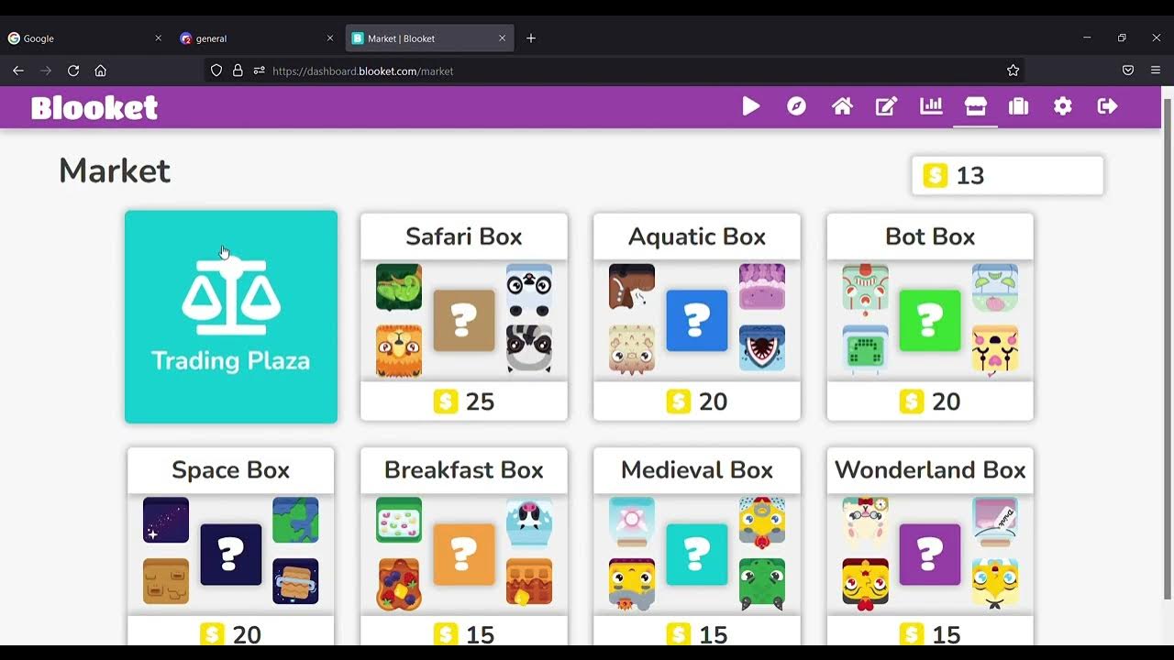Click the Blooket logo
Viewport: 1174px width, 660px height.
tap(94, 107)
